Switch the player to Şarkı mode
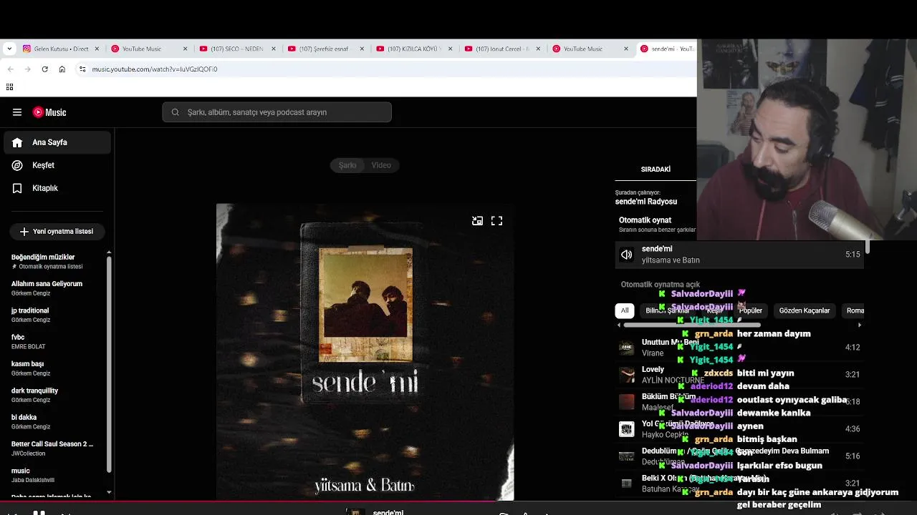Viewport: 917px width, 515px height. pos(347,165)
